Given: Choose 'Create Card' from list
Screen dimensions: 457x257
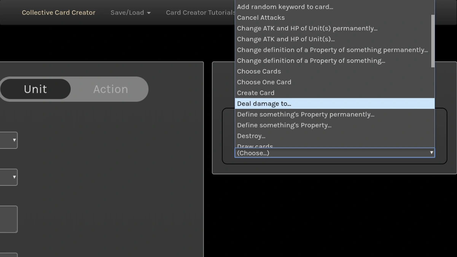Looking at the screenshot, I should (256, 93).
